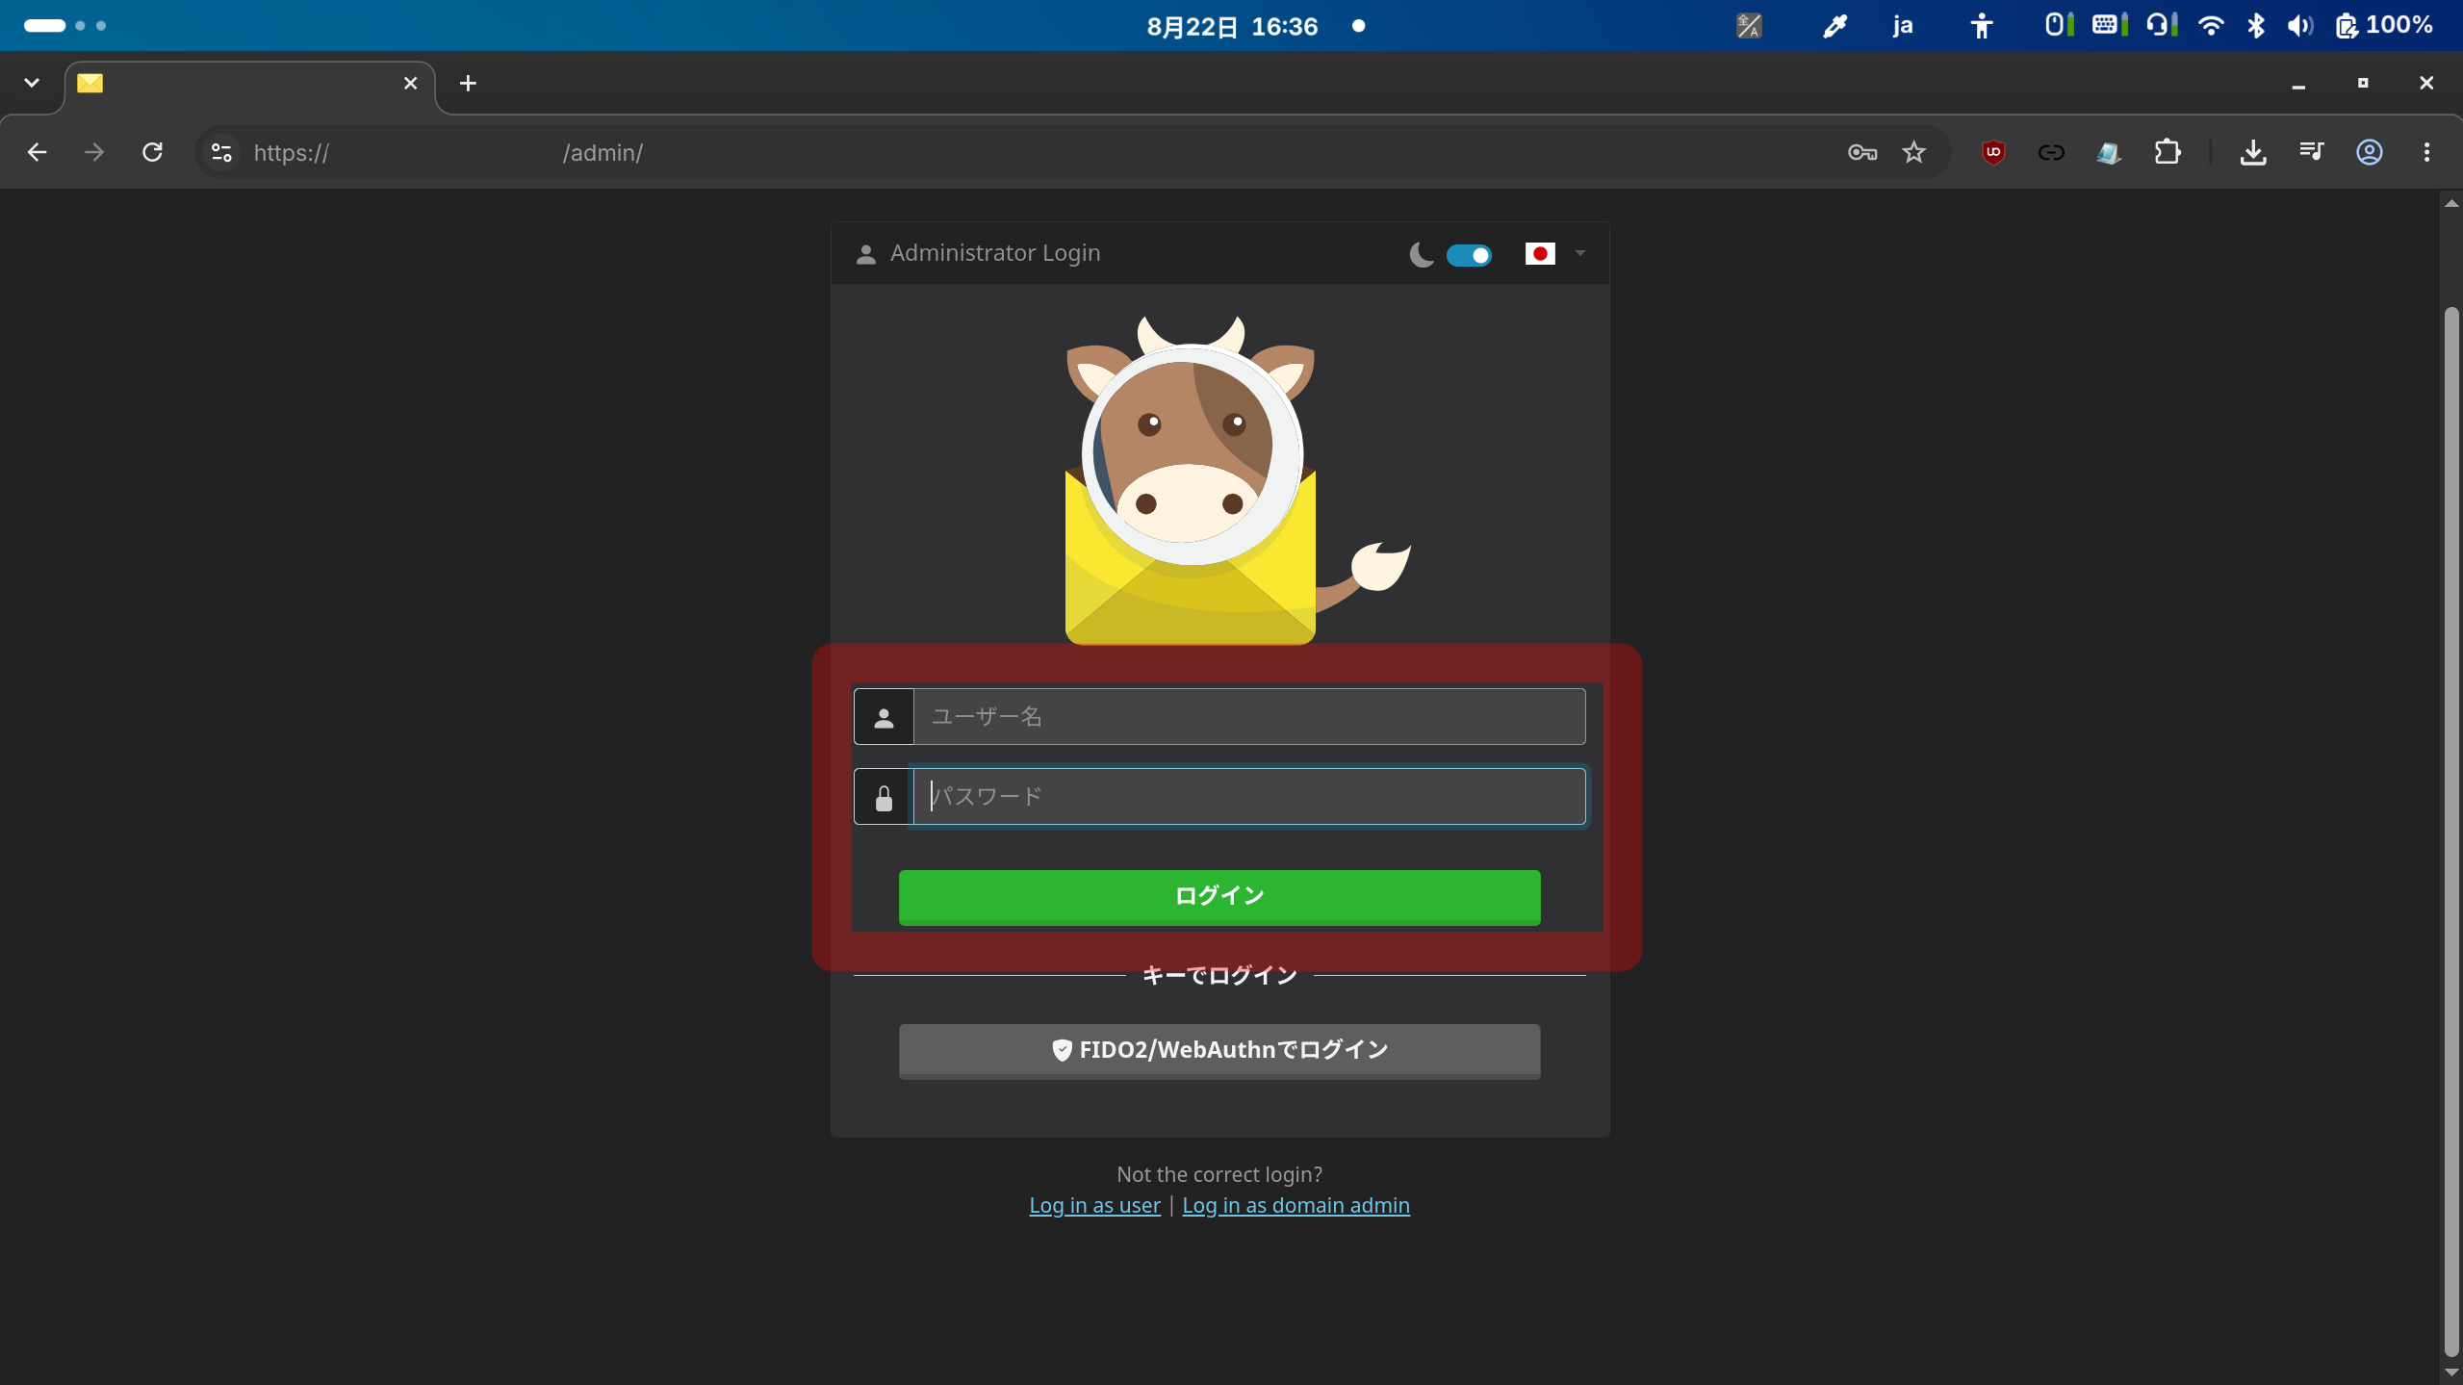Open the ja input method menu
Viewport: 2463px width, 1385px height.
coord(1902,26)
